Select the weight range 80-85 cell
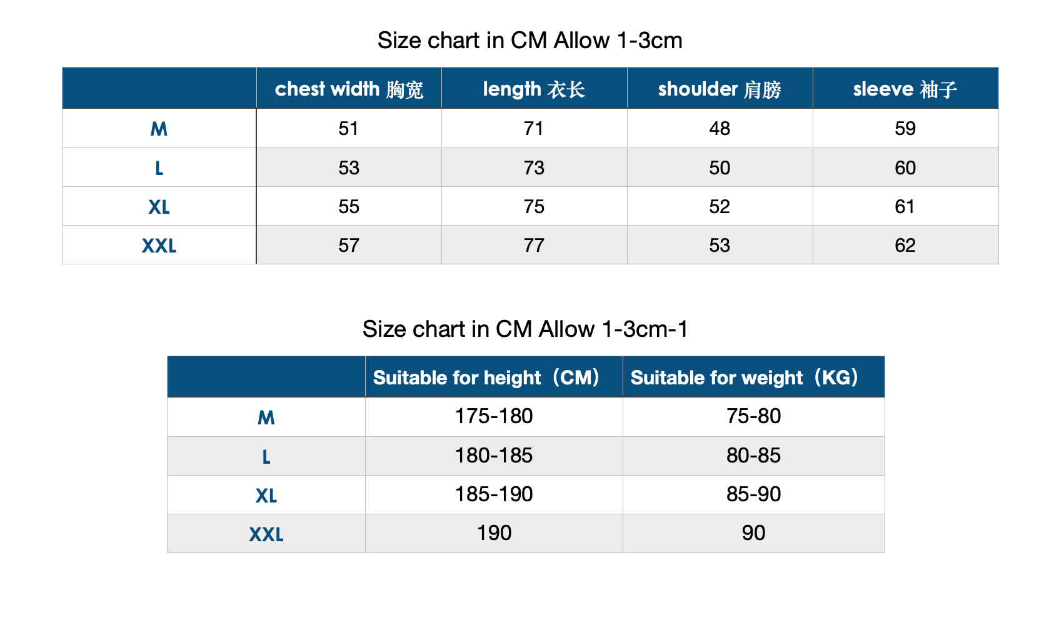Viewport: 1064px width, 630px height. click(753, 456)
